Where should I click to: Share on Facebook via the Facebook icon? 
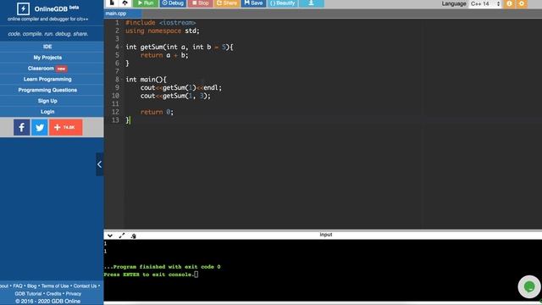(x=21, y=127)
